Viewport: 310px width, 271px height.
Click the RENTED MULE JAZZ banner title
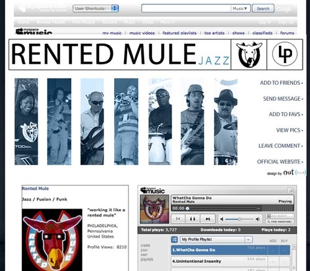[x=120, y=54]
